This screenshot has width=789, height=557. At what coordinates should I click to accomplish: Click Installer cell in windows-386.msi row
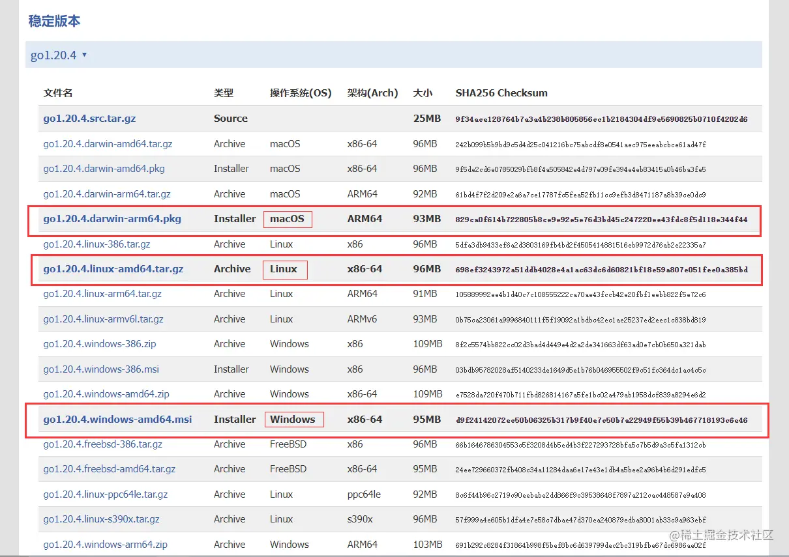(x=231, y=369)
